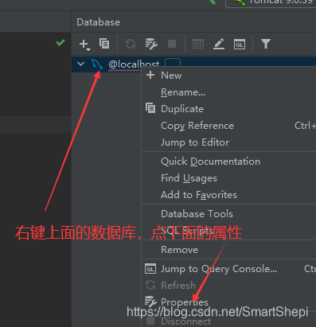Click the New data source plus icon
This screenshot has height=327, width=316.
(x=84, y=44)
